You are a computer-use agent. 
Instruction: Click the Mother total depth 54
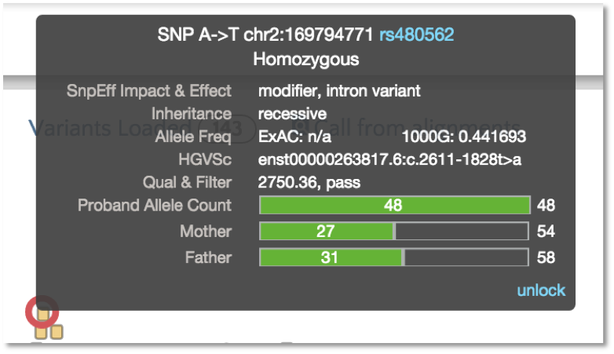coord(546,231)
